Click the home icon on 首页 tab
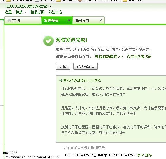166x159 pixels. (x=9, y=20)
